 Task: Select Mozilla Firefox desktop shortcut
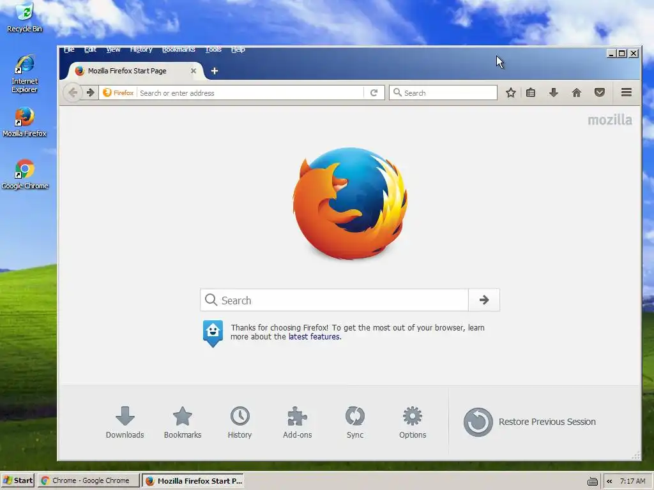coord(25,122)
